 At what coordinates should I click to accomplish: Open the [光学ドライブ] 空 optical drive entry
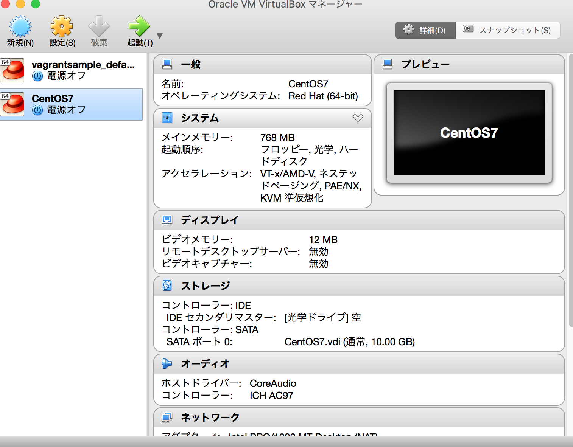point(322,317)
